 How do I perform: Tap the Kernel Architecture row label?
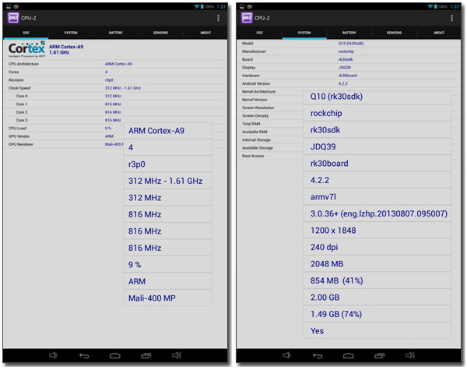[259, 92]
